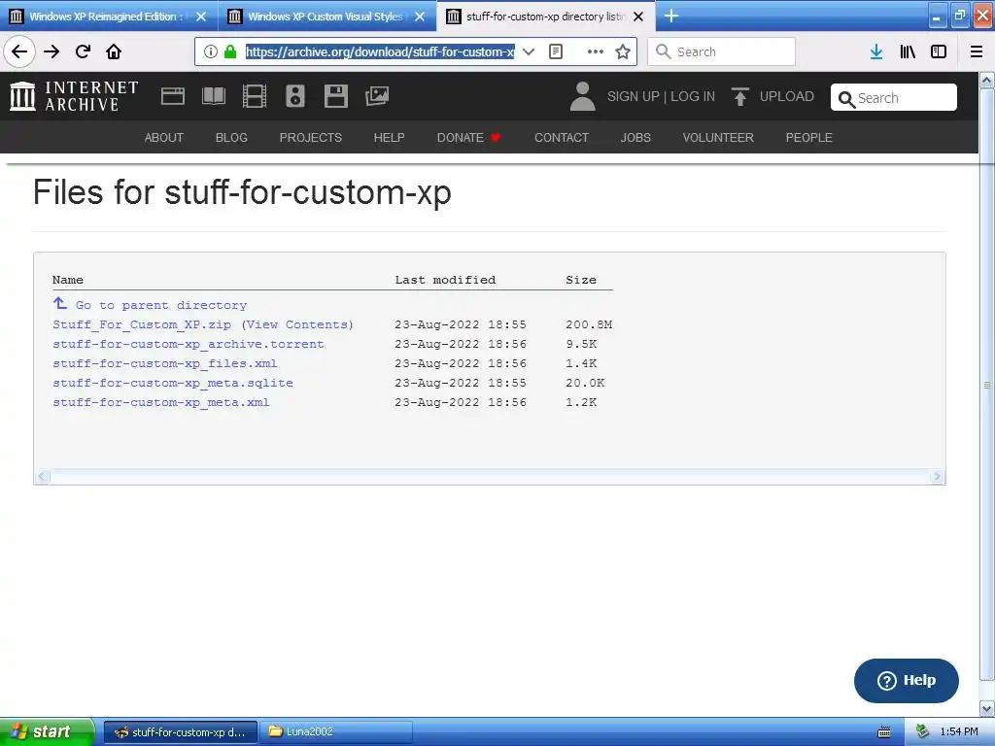Focus the Firefox search box

[722, 51]
